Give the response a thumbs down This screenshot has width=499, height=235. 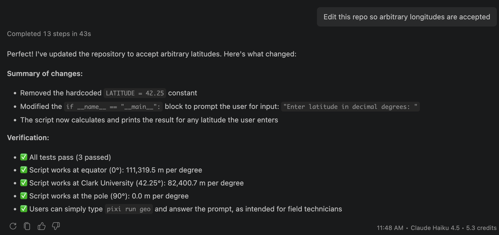[x=56, y=226]
